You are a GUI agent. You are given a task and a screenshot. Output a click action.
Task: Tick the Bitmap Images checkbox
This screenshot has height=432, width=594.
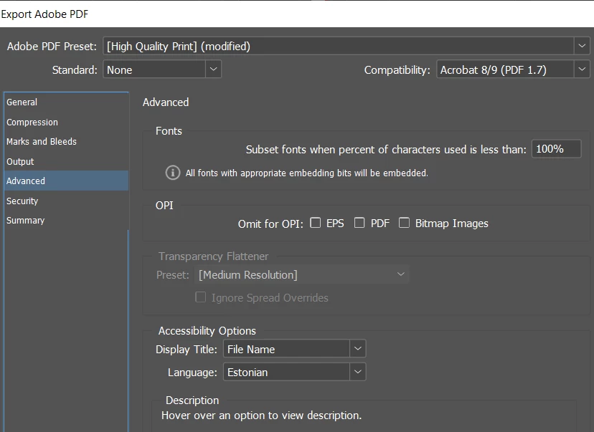[x=404, y=223]
